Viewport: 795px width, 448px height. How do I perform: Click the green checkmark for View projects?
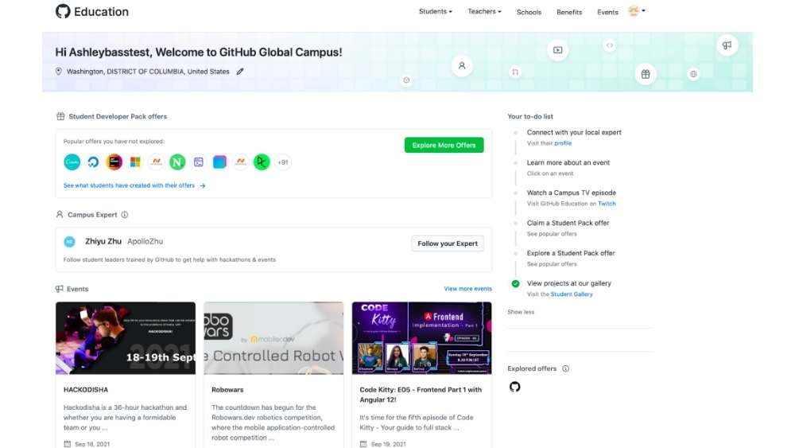tap(516, 283)
